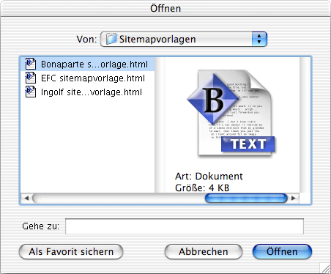The height and width of the screenshot is (274, 331).
Task: Select EFC sitemapvorlage.html in list
Action: 93,78
